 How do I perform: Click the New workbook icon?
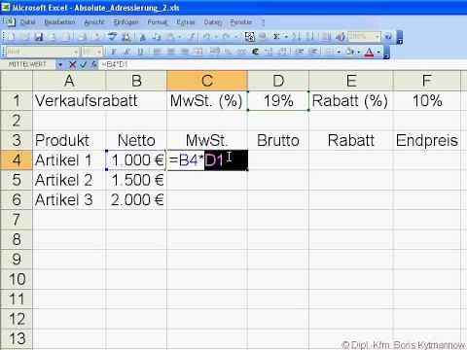[x=12, y=37]
